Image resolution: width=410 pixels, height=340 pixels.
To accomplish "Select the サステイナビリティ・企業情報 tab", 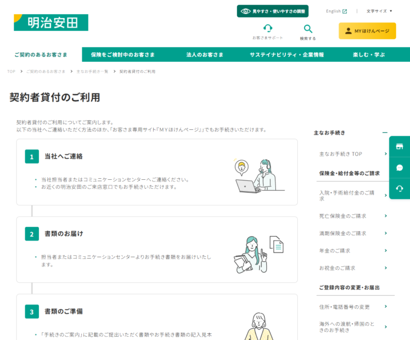I will coord(287,55).
